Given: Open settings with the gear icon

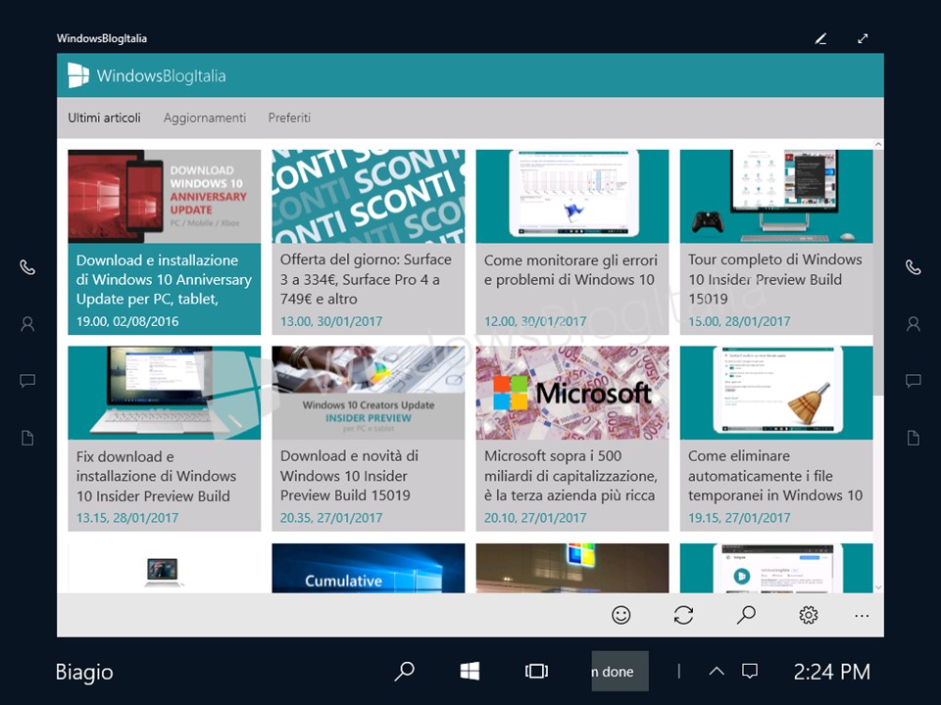Looking at the screenshot, I should (x=809, y=615).
